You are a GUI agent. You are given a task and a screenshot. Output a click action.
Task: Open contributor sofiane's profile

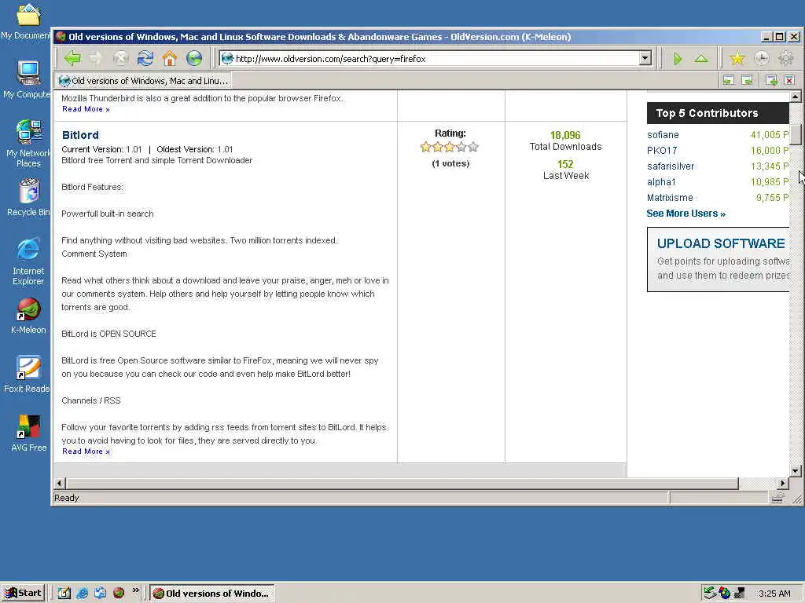(x=663, y=135)
